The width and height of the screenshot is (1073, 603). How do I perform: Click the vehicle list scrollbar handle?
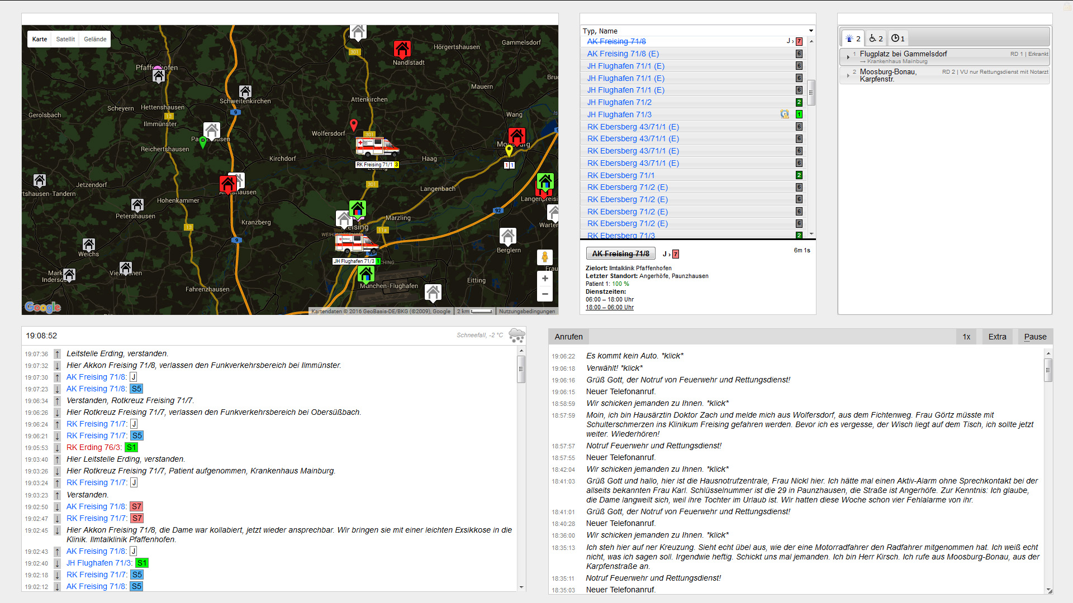(811, 92)
